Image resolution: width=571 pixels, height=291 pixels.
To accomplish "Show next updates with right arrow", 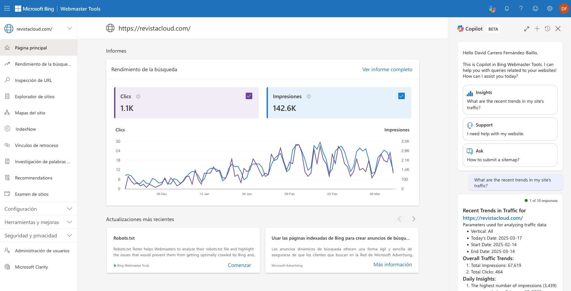I will [414, 219].
